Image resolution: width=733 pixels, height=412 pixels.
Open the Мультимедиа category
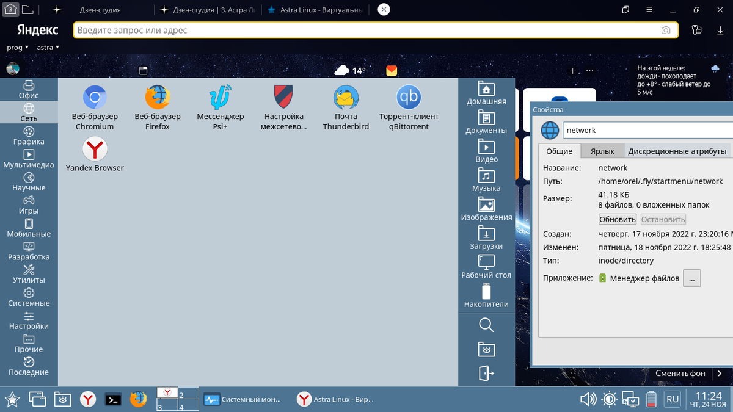[29, 159]
